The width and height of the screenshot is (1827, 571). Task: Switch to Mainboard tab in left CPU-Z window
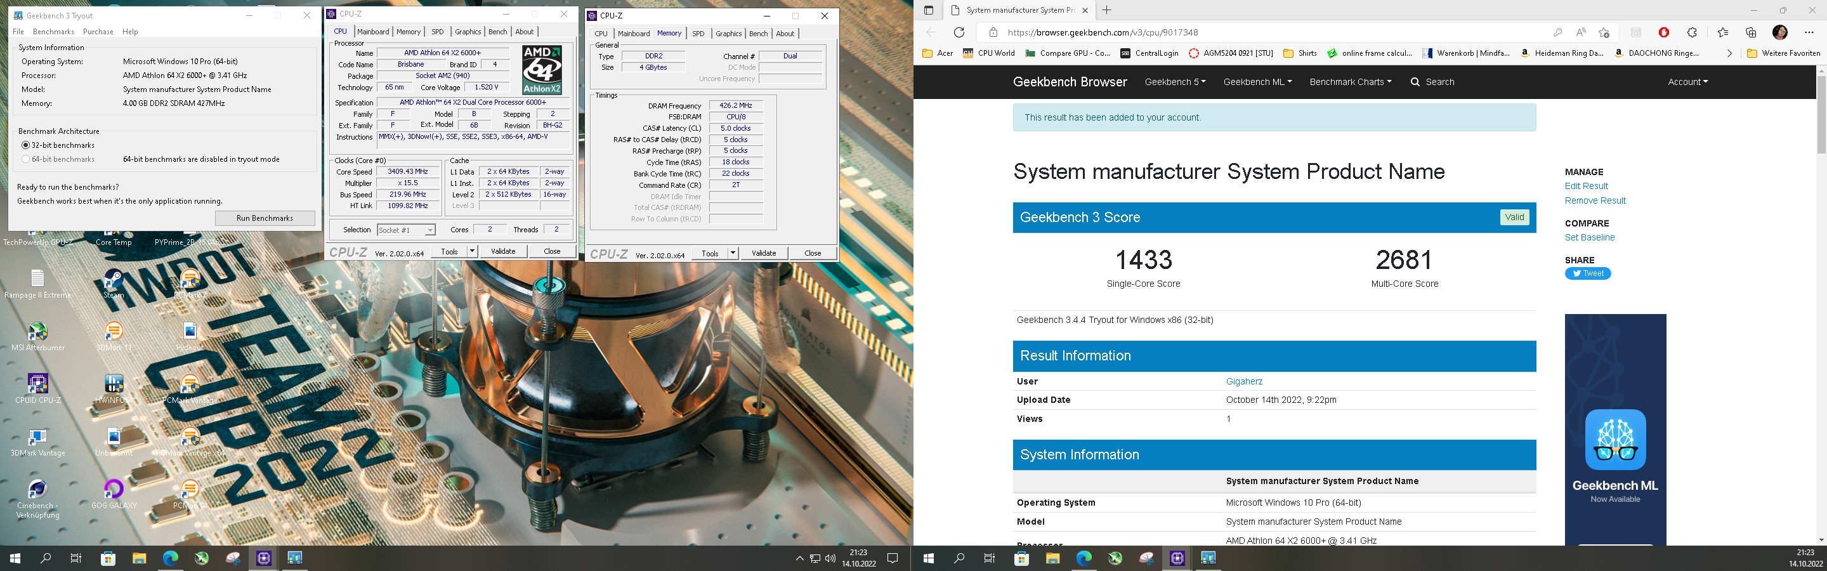[373, 31]
